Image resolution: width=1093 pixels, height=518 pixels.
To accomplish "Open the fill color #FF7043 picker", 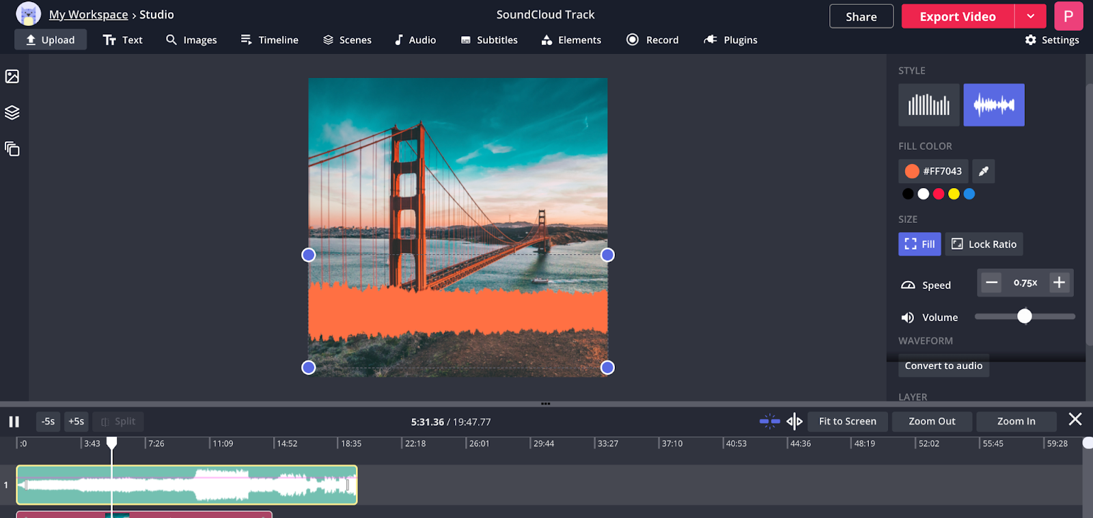I will pyautogui.click(x=933, y=172).
